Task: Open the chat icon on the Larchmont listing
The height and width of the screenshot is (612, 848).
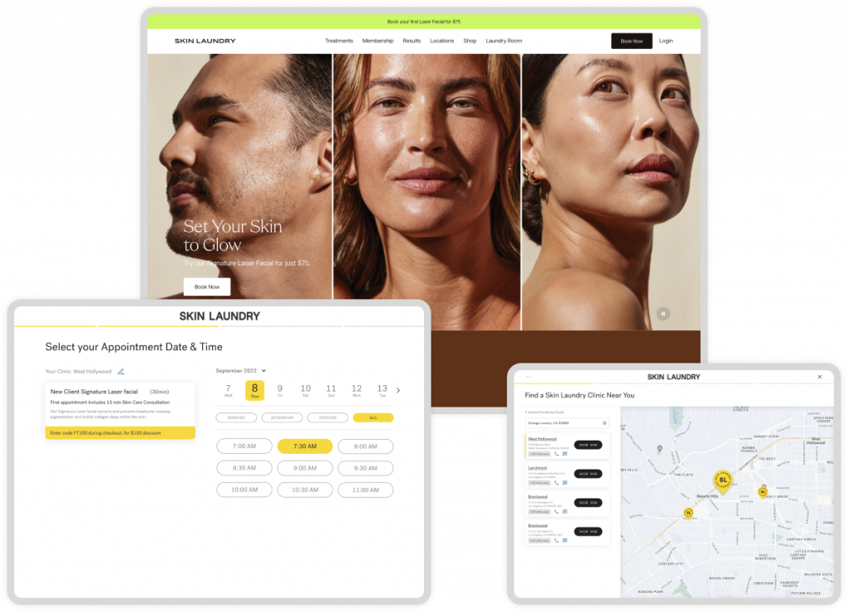Action: [566, 483]
